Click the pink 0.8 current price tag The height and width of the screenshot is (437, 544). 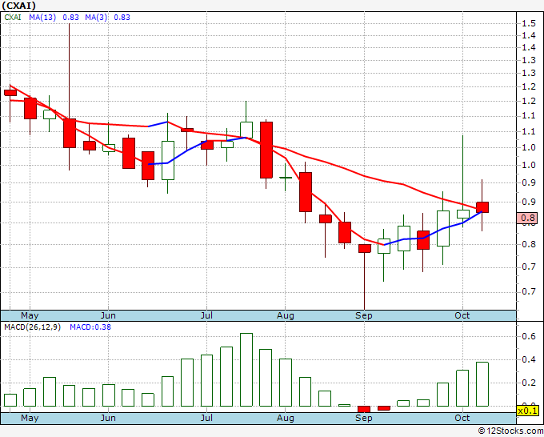(527, 218)
